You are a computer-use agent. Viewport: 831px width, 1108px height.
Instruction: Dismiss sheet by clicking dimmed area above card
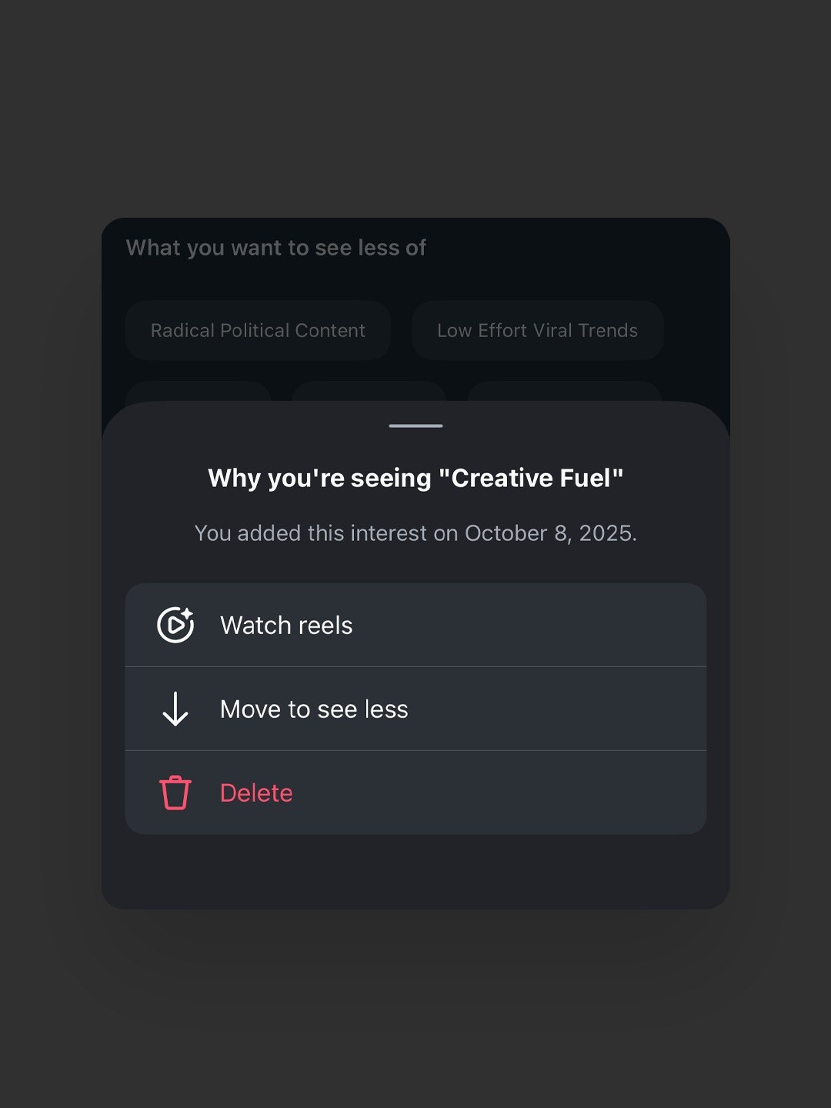[x=415, y=115]
